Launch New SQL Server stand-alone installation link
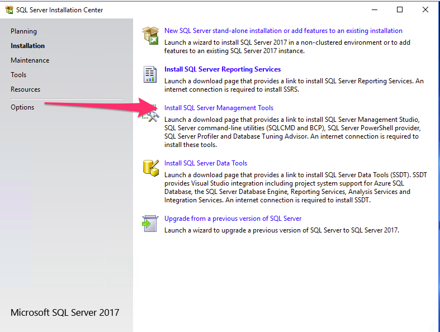Image resolution: width=440 pixels, height=332 pixels. pos(283,31)
